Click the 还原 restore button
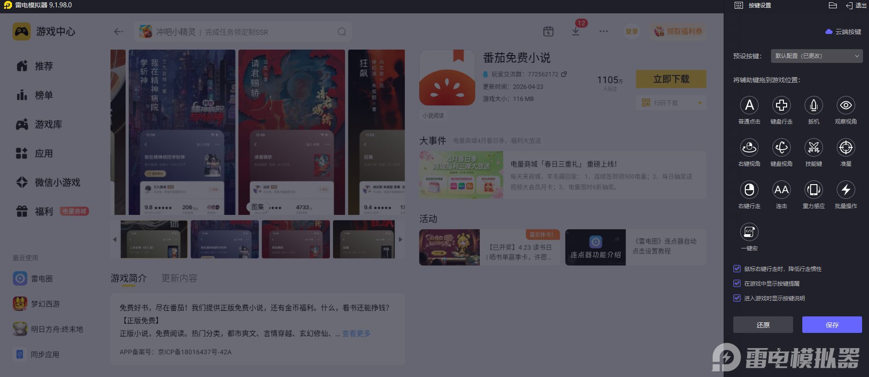Viewport: 869px width, 377px height. click(763, 325)
